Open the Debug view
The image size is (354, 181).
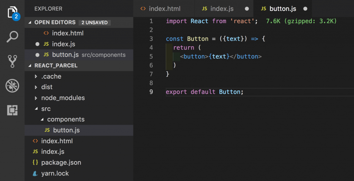pyautogui.click(x=12, y=86)
